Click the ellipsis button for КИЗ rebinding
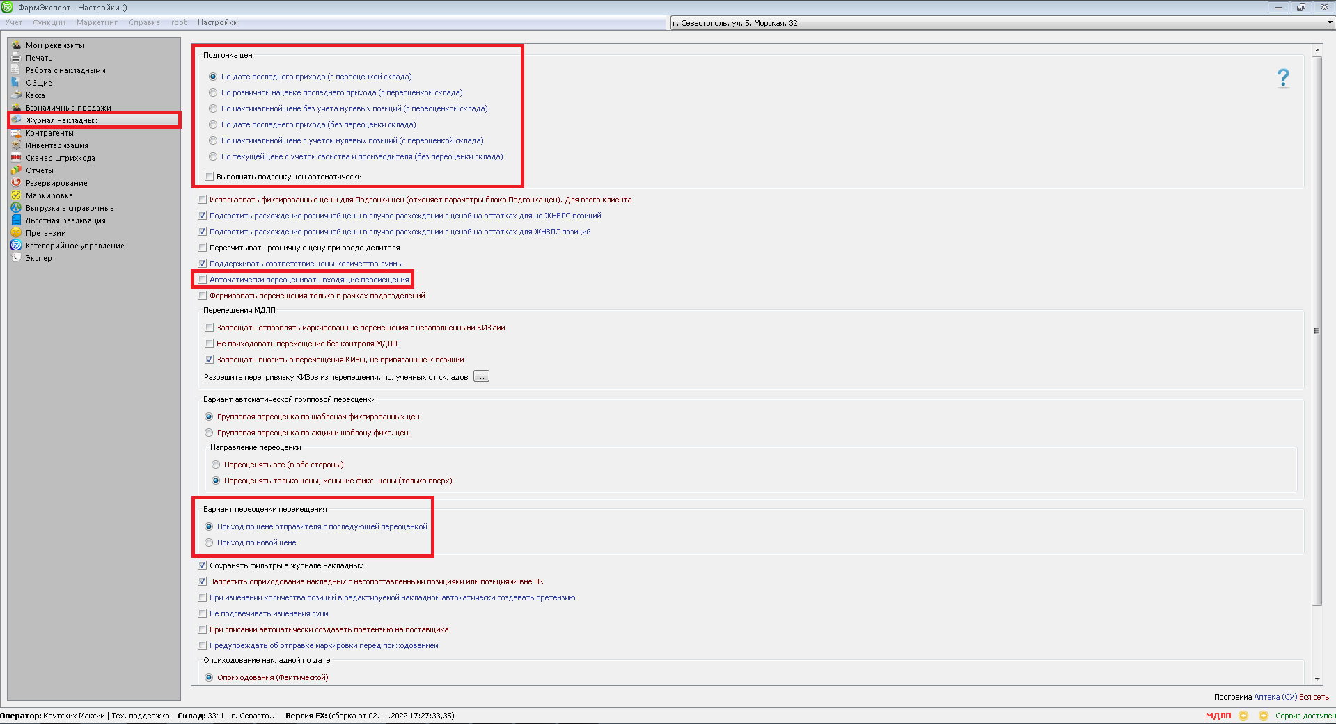This screenshot has height=724, width=1336. pyautogui.click(x=481, y=377)
